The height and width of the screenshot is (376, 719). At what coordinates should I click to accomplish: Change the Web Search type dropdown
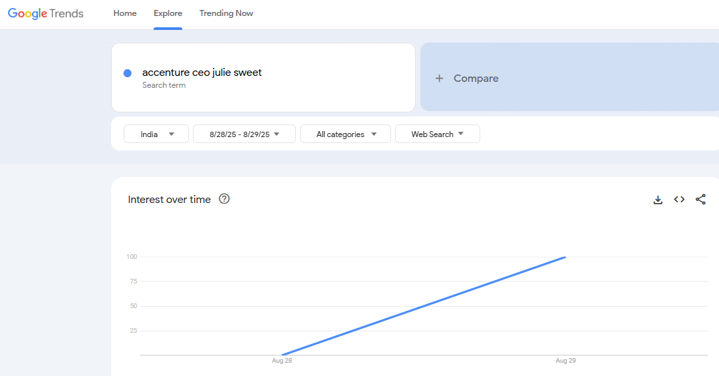click(438, 134)
